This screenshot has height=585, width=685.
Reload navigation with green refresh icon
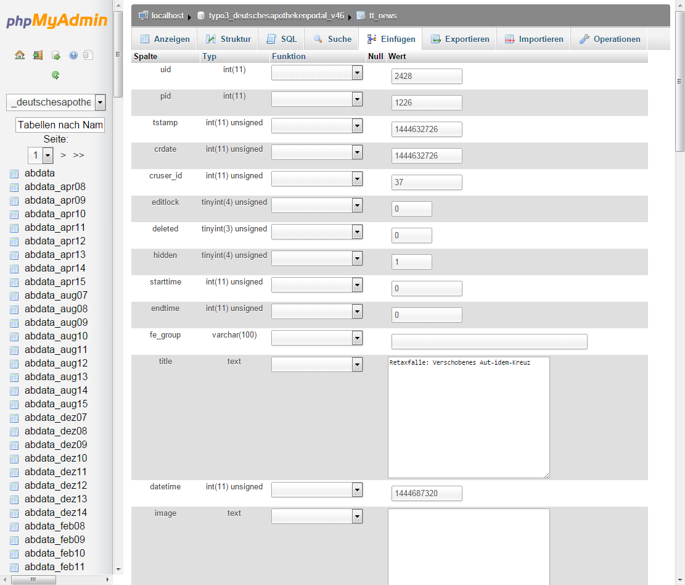tap(55, 75)
